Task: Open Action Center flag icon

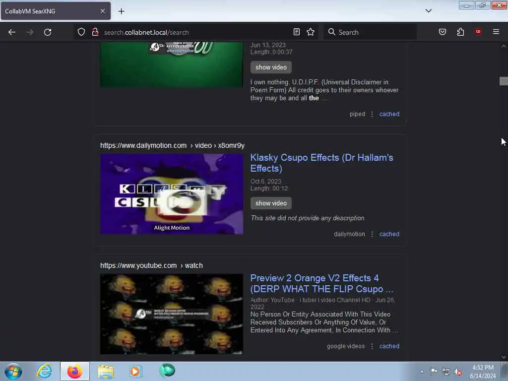Action: tap(434, 372)
